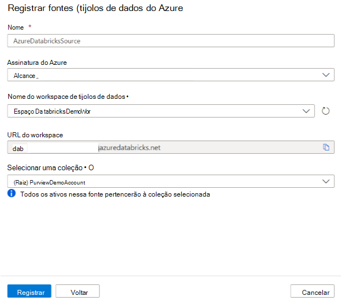
Task: Click the info icon next to collection note
Action: click(12, 193)
